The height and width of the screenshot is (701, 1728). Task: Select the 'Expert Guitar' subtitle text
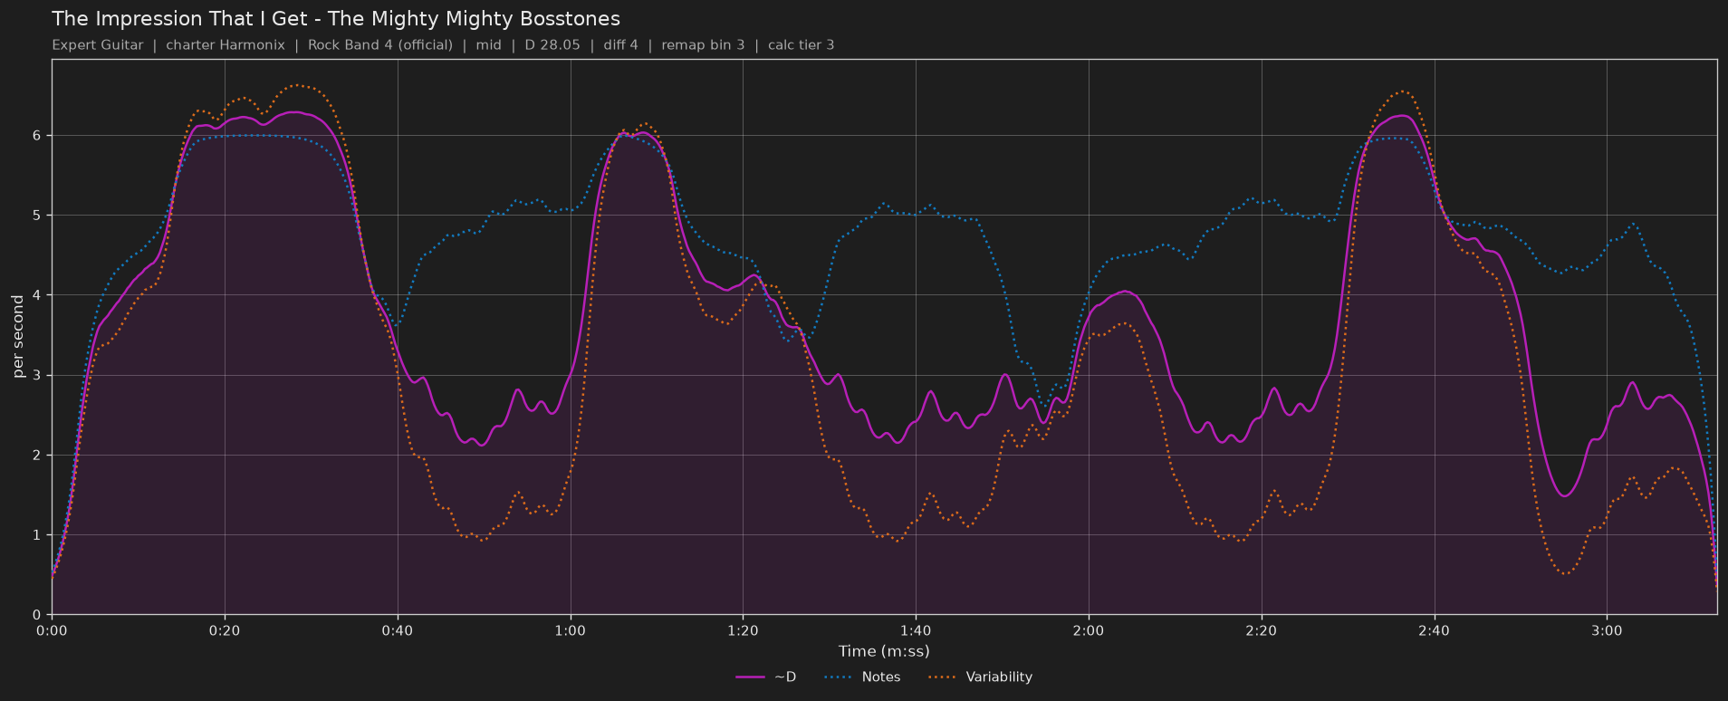[x=98, y=45]
